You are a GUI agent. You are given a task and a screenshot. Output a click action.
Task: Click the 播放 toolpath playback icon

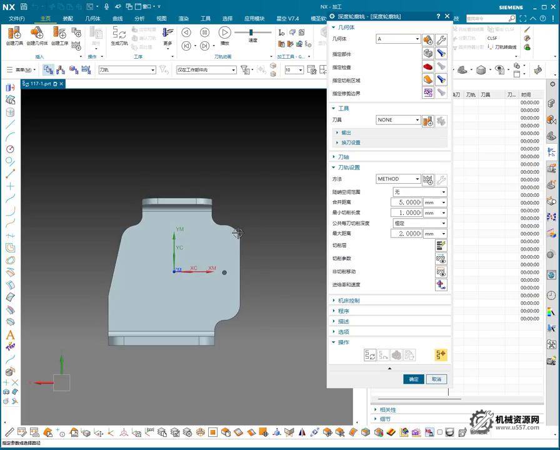pyautogui.click(x=224, y=33)
